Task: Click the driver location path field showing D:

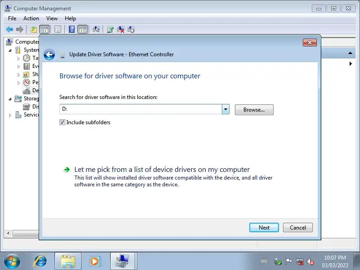Action: pos(141,109)
